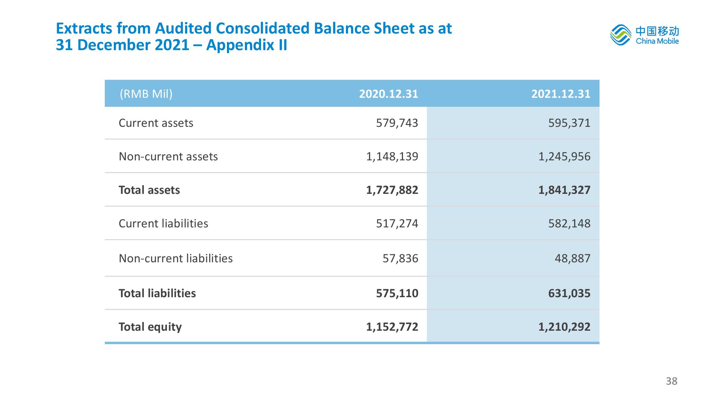Screen dimensions: 705x396
Task: Click value 1,245,956 in the table
Action: pos(565,157)
